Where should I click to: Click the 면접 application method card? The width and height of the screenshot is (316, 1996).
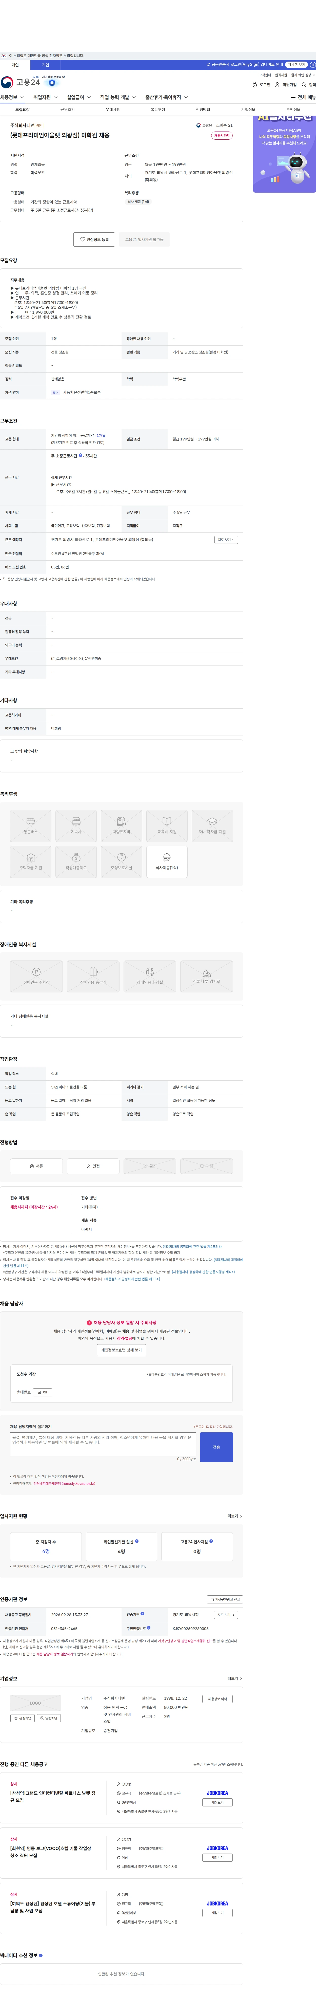coord(93,1166)
